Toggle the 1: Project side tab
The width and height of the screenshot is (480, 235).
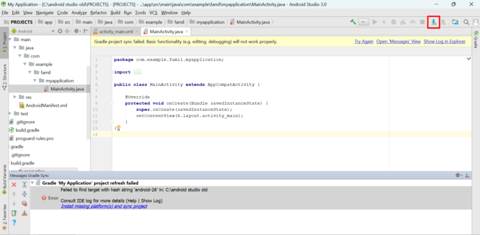[x=4, y=43]
